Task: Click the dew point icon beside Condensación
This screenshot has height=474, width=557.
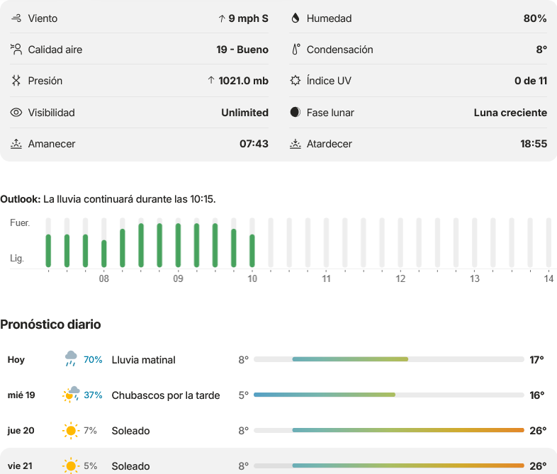Action: coord(296,50)
